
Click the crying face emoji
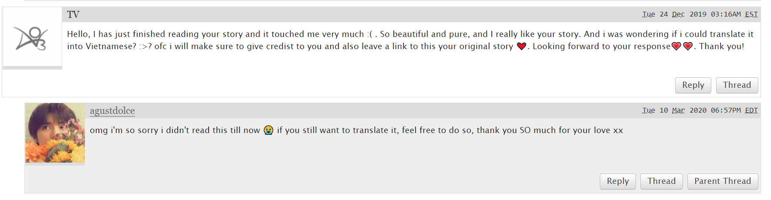click(268, 130)
